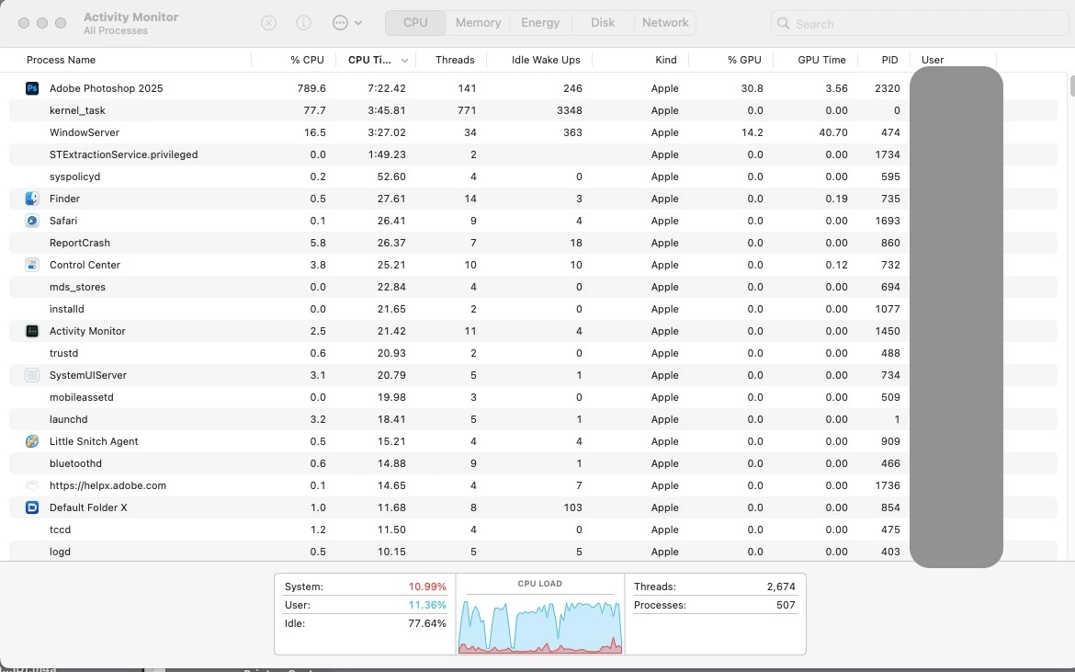The height and width of the screenshot is (672, 1075).
Task: Select the Adobe Photoshop 2025 icon
Action: (x=31, y=88)
